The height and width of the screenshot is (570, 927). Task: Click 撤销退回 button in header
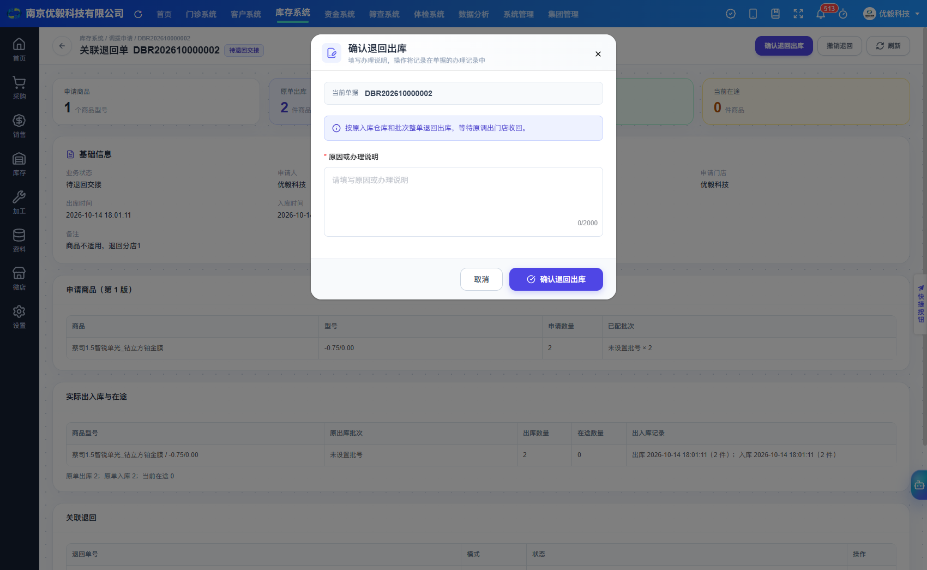[840, 46]
